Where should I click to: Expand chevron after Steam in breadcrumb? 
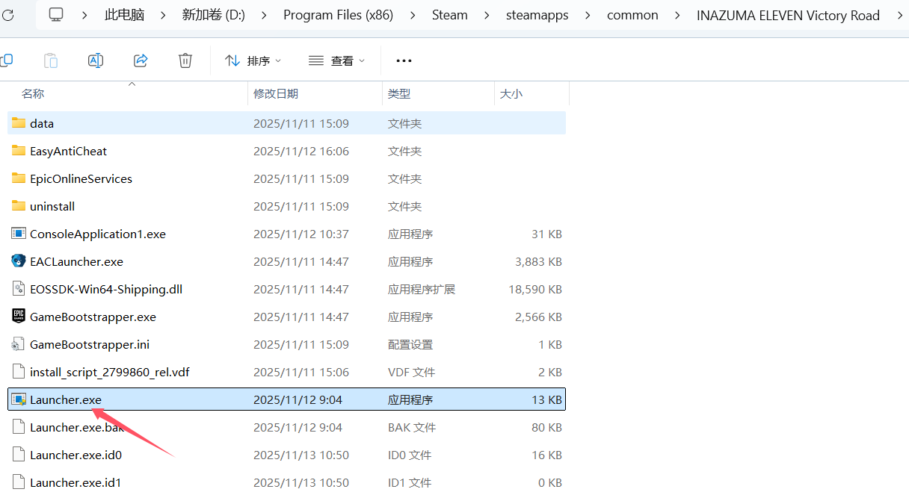(487, 15)
